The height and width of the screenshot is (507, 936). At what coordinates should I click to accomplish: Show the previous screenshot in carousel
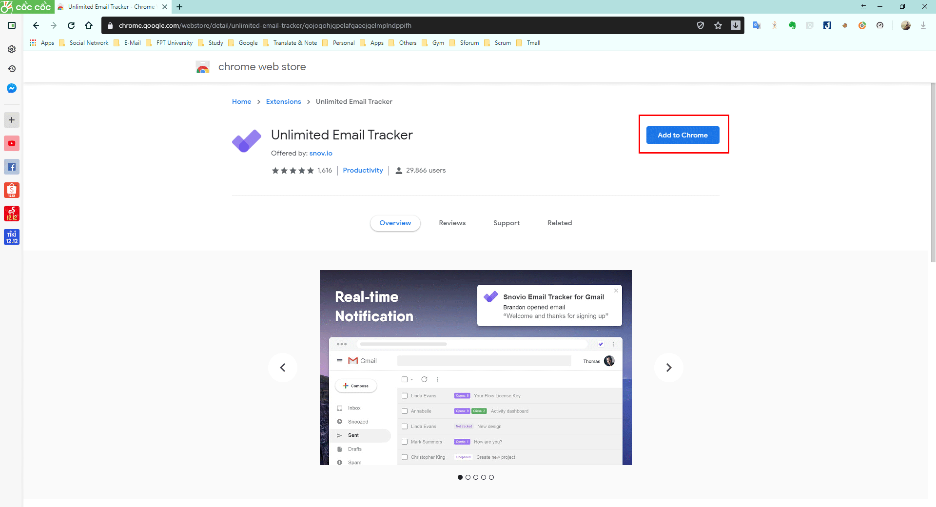pos(283,368)
